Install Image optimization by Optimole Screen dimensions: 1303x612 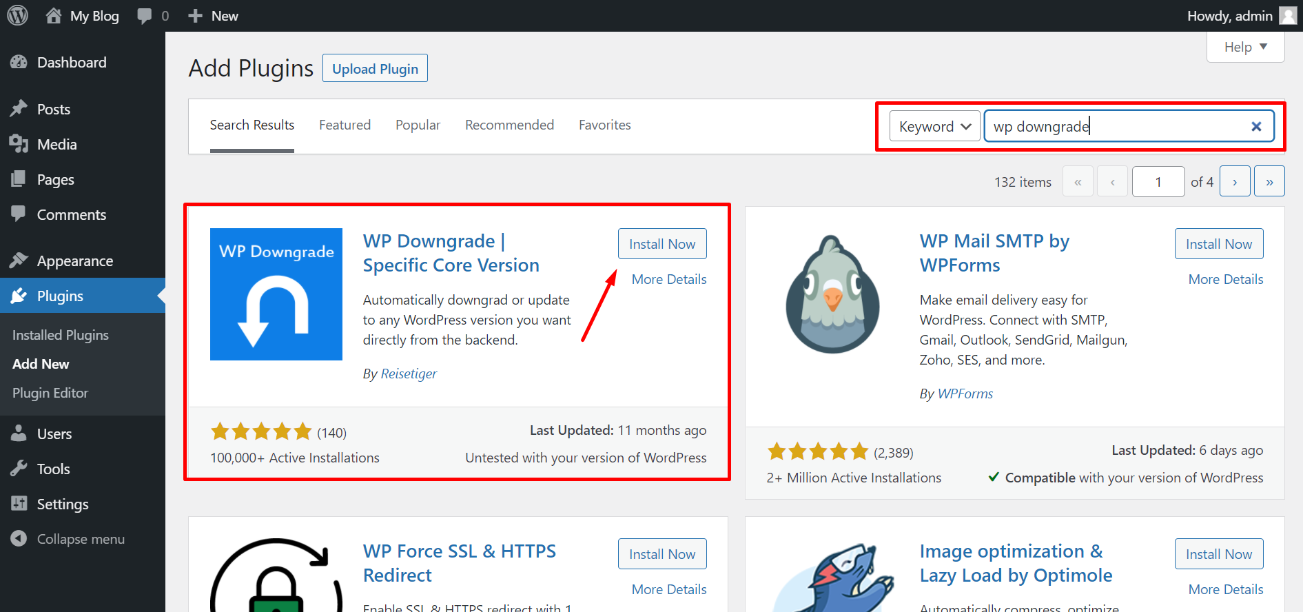[x=1219, y=554]
